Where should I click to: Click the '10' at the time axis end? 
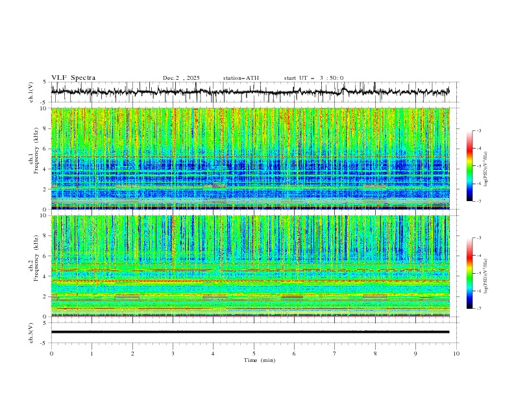(456, 354)
